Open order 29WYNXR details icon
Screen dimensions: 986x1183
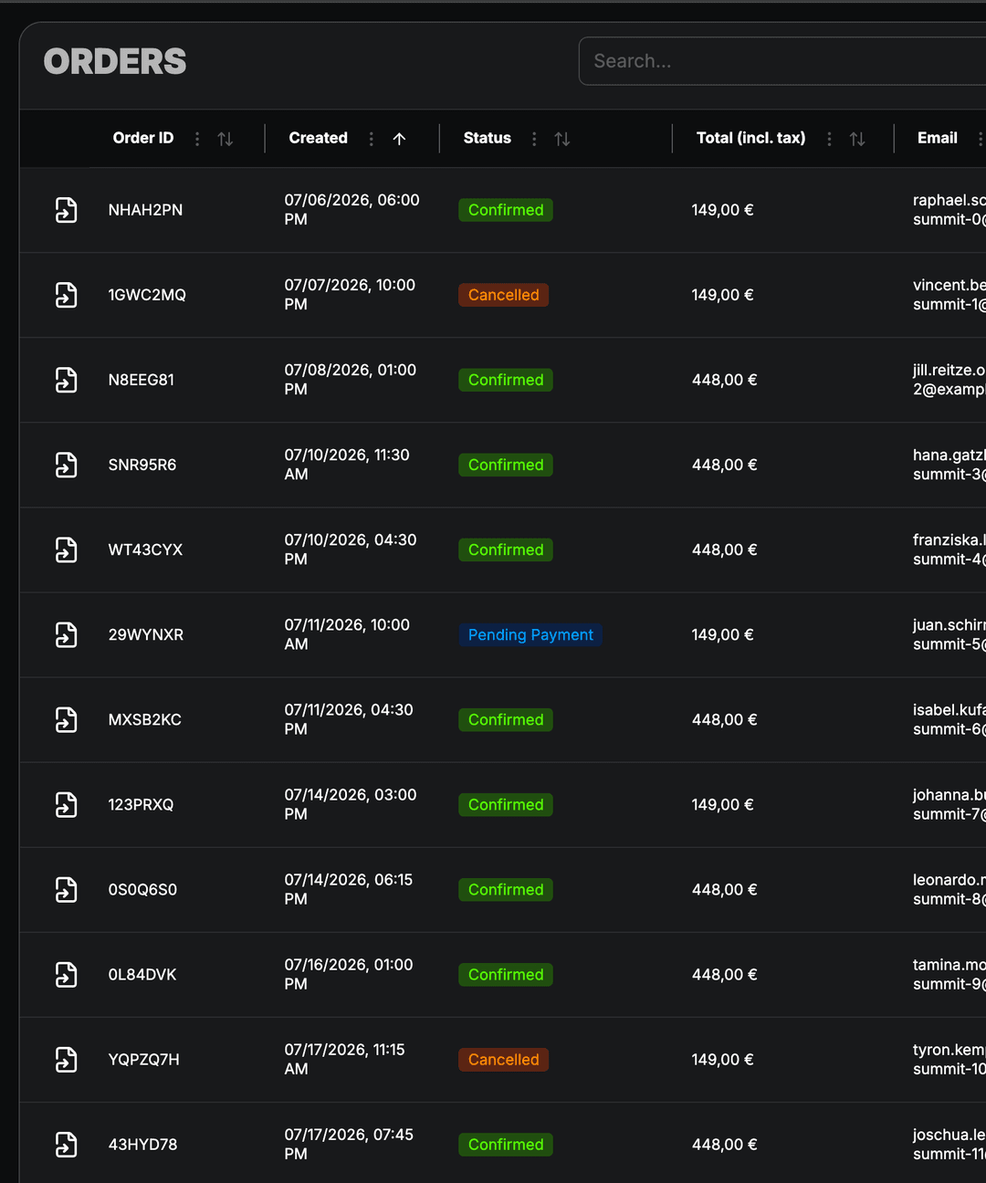click(66, 634)
